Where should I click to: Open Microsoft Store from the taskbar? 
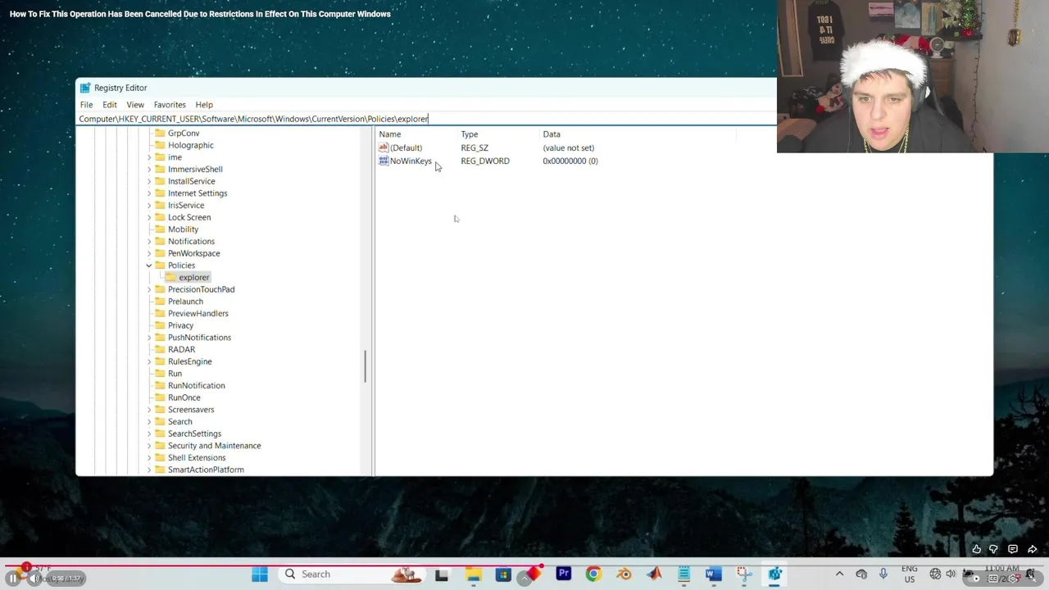point(503,574)
